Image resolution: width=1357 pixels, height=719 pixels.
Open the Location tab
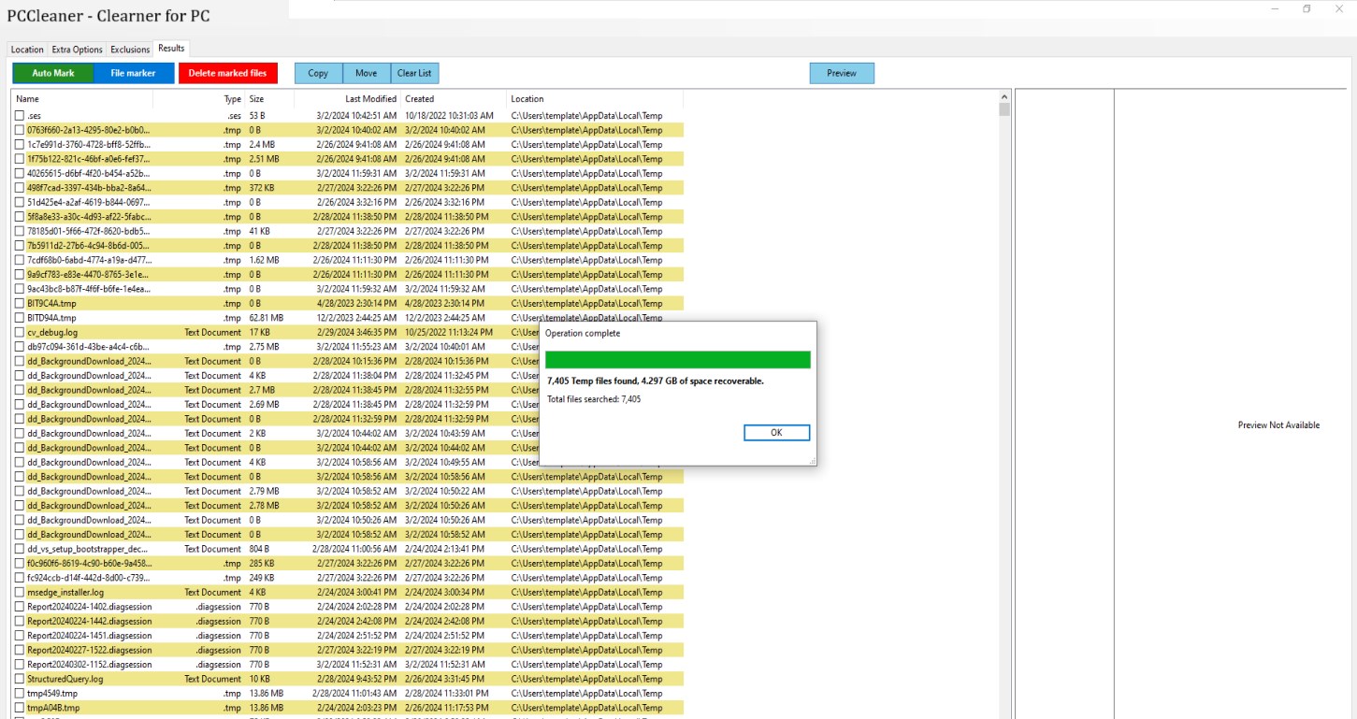point(27,50)
